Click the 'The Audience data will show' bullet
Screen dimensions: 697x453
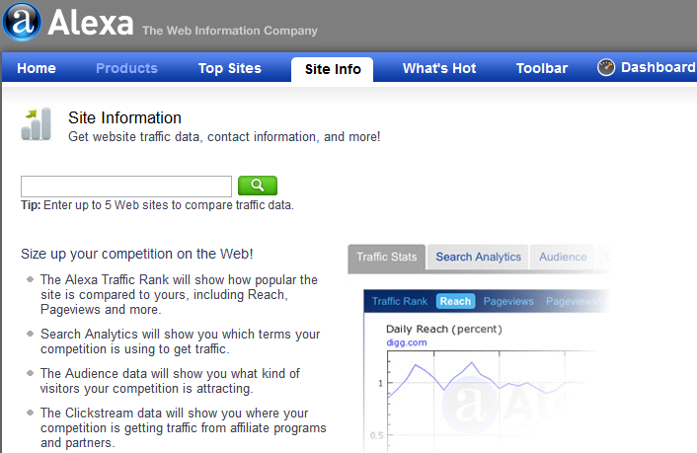(x=170, y=381)
